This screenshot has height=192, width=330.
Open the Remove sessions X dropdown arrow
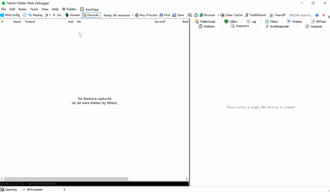(50, 15)
